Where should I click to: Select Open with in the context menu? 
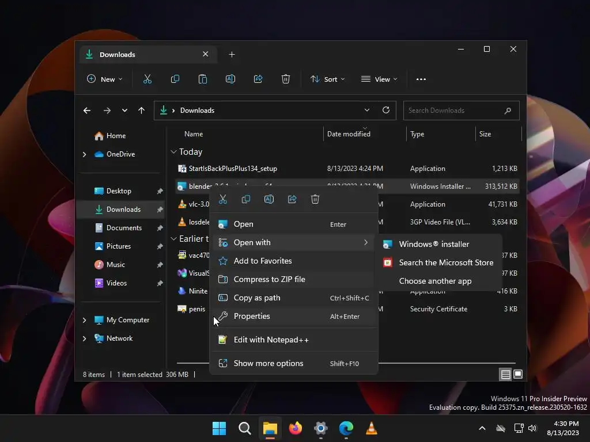[293, 242]
